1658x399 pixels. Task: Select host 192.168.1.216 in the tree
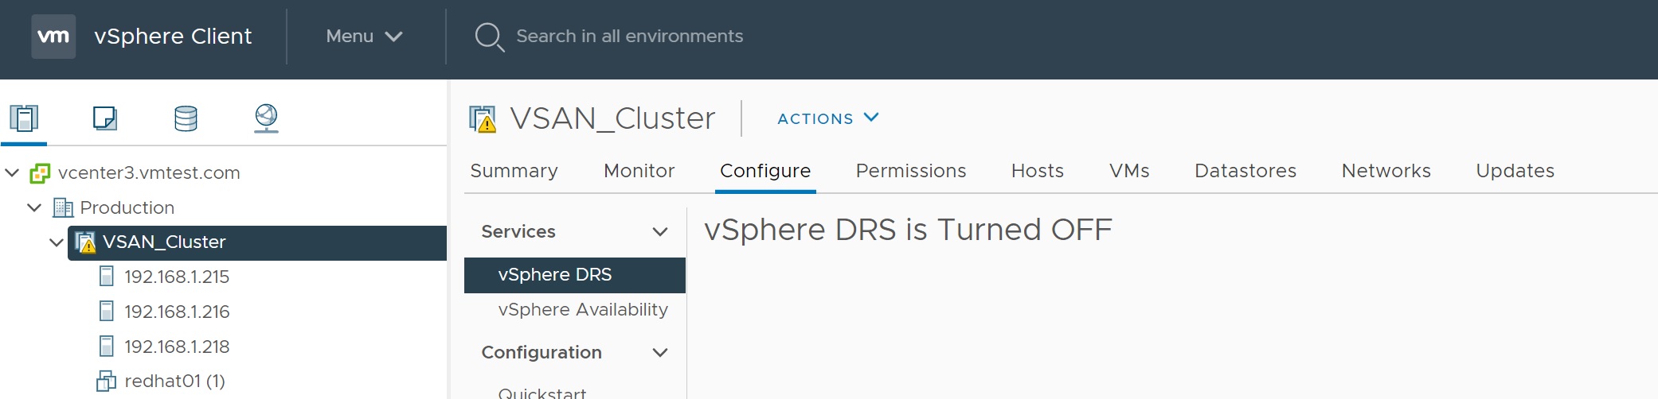[x=176, y=312]
